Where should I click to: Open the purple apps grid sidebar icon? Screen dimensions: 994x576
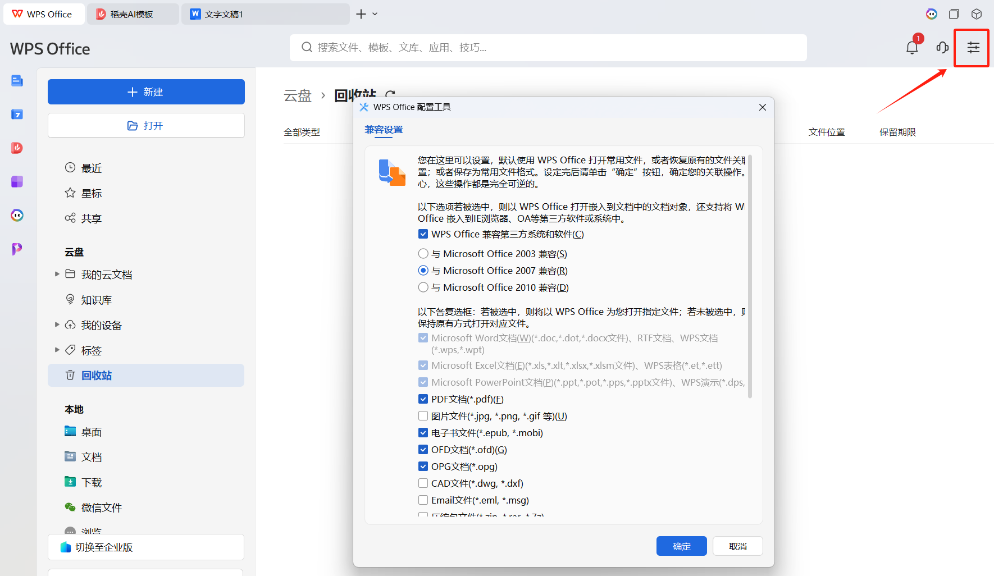tap(17, 181)
